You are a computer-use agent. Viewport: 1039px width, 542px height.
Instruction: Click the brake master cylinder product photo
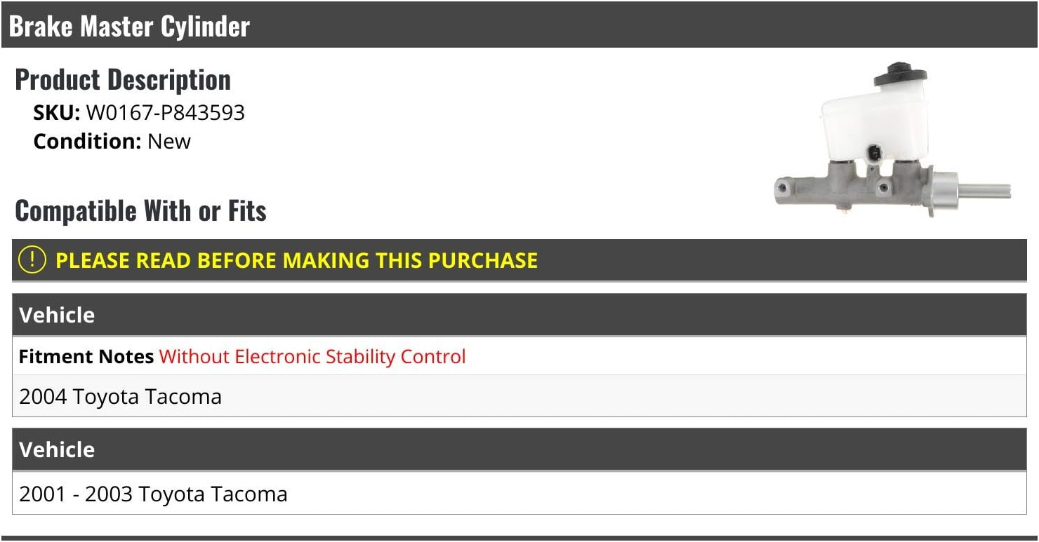(892, 140)
